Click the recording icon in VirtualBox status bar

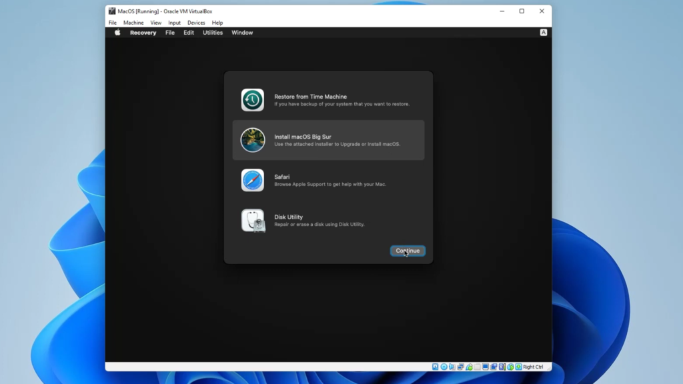494,367
